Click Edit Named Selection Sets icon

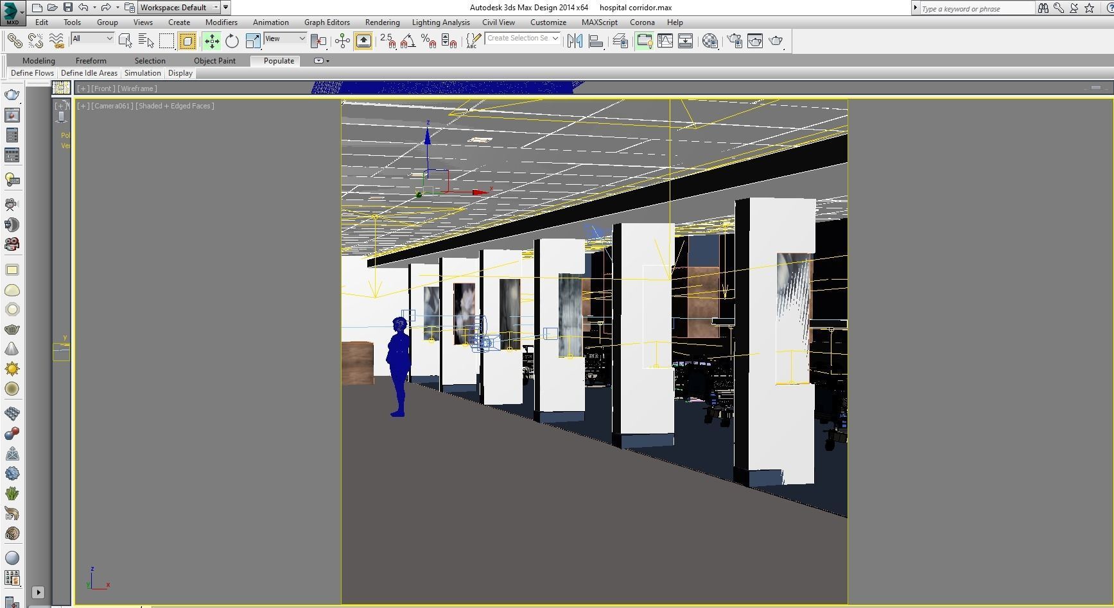click(x=473, y=41)
